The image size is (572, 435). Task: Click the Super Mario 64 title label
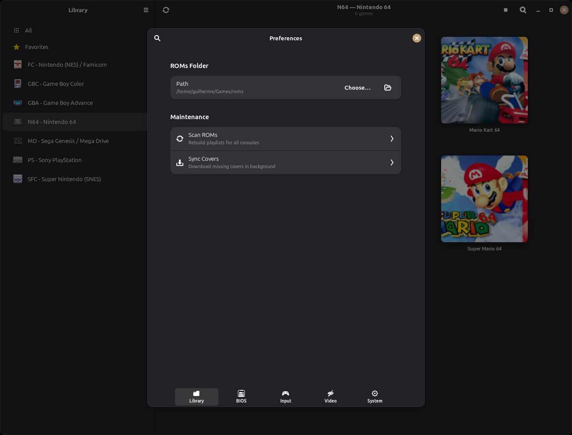pyautogui.click(x=484, y=249)
